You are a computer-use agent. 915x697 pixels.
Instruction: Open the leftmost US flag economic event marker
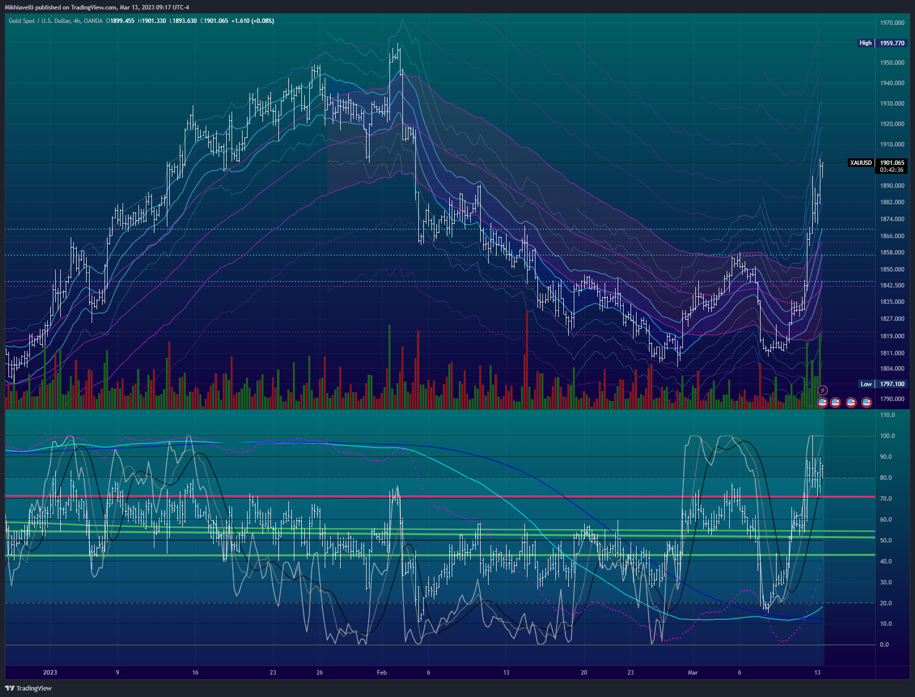pos(822,402)
